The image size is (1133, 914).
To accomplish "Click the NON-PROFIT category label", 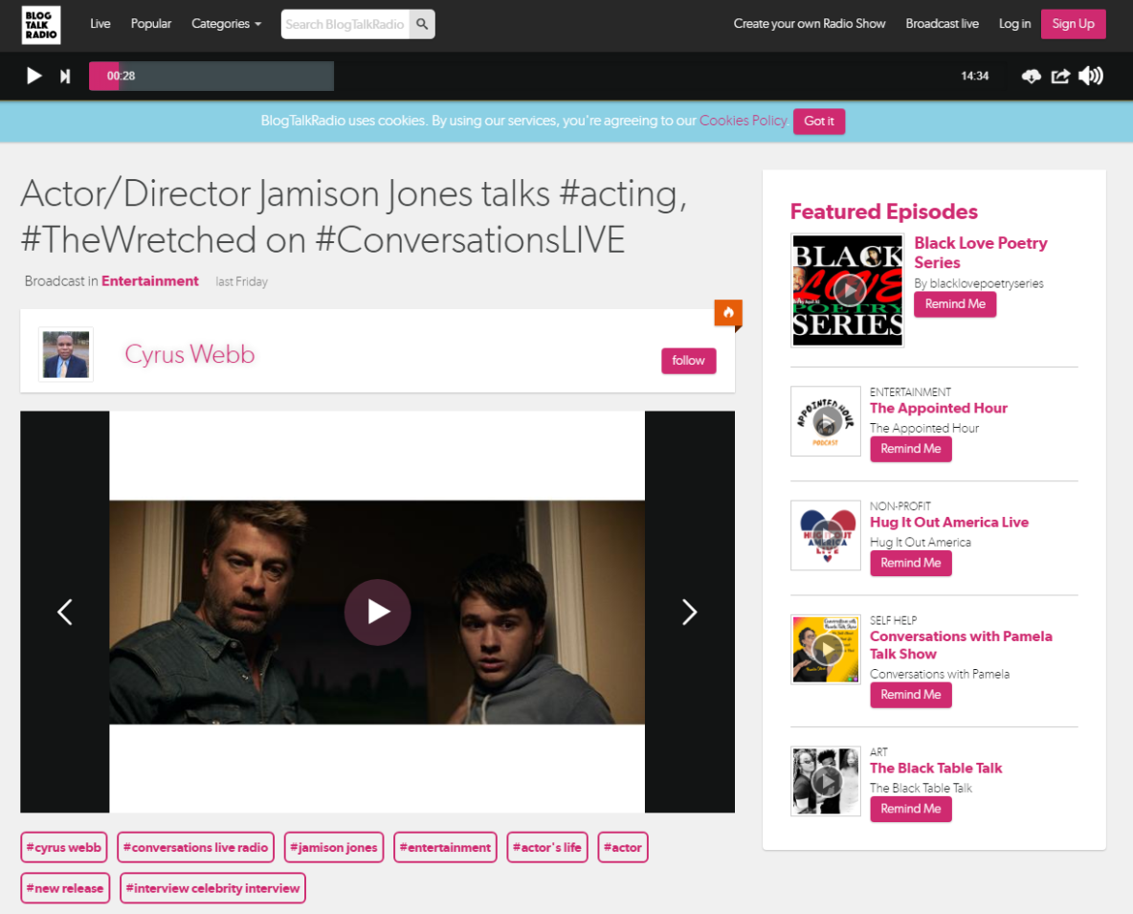I will (900, 505).
